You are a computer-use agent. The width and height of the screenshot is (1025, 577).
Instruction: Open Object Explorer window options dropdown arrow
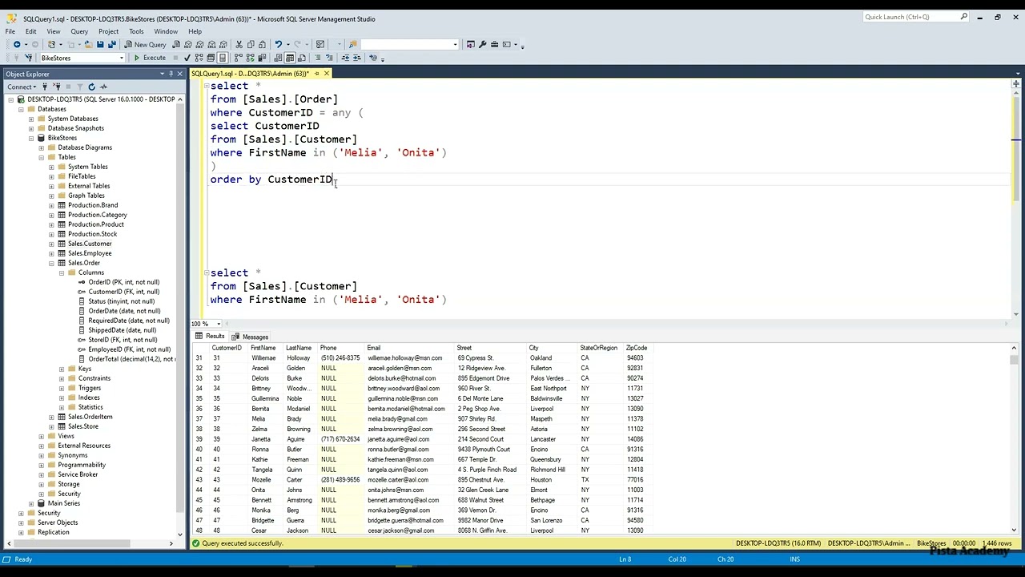point(162,74)
